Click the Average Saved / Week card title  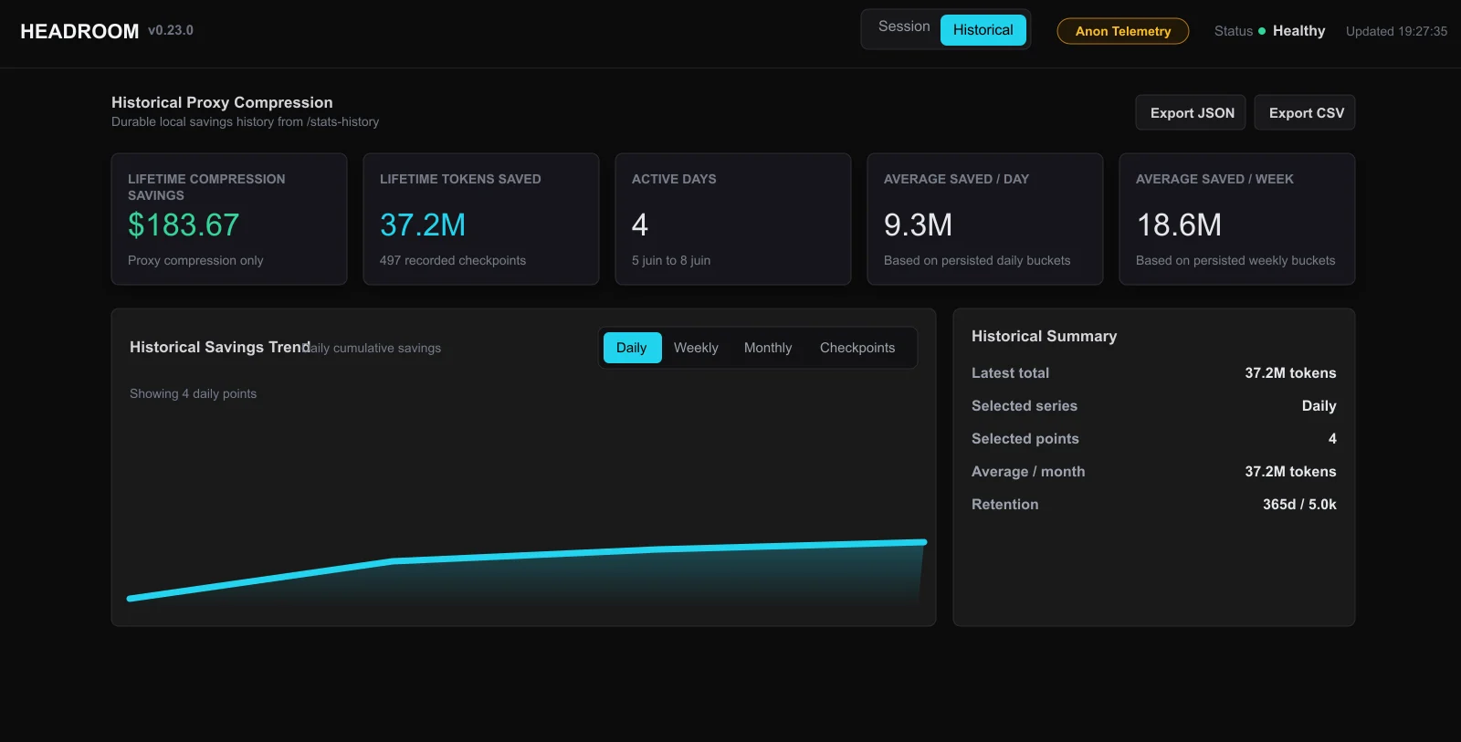[1214, 179]
